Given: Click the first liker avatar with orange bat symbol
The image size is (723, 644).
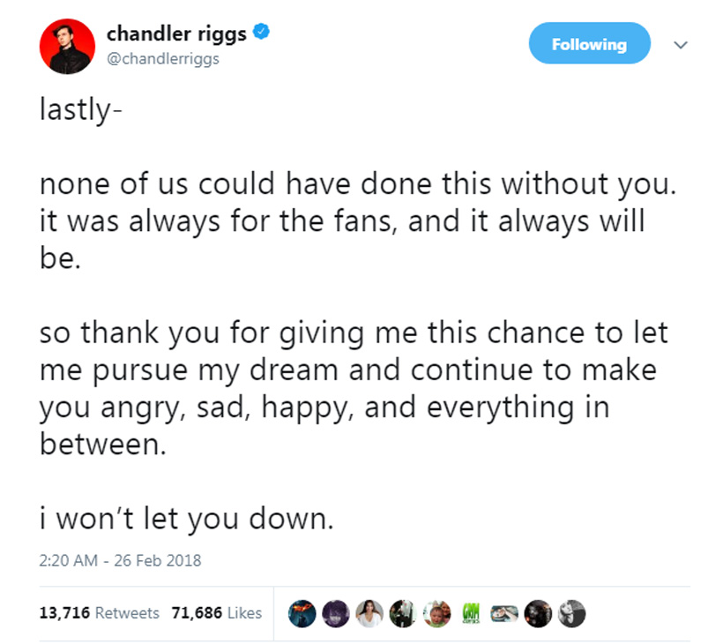Looking at the screenshot, I should tap(302, 613).
